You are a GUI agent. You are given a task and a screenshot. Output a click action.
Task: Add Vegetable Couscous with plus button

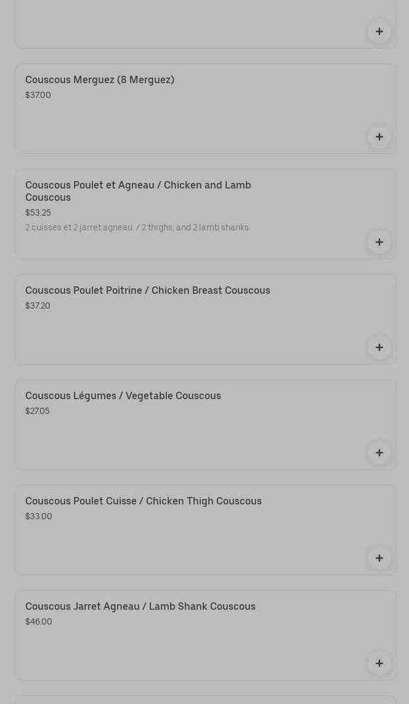(x=379, y=453)
